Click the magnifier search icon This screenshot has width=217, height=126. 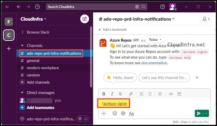point(143,7)
